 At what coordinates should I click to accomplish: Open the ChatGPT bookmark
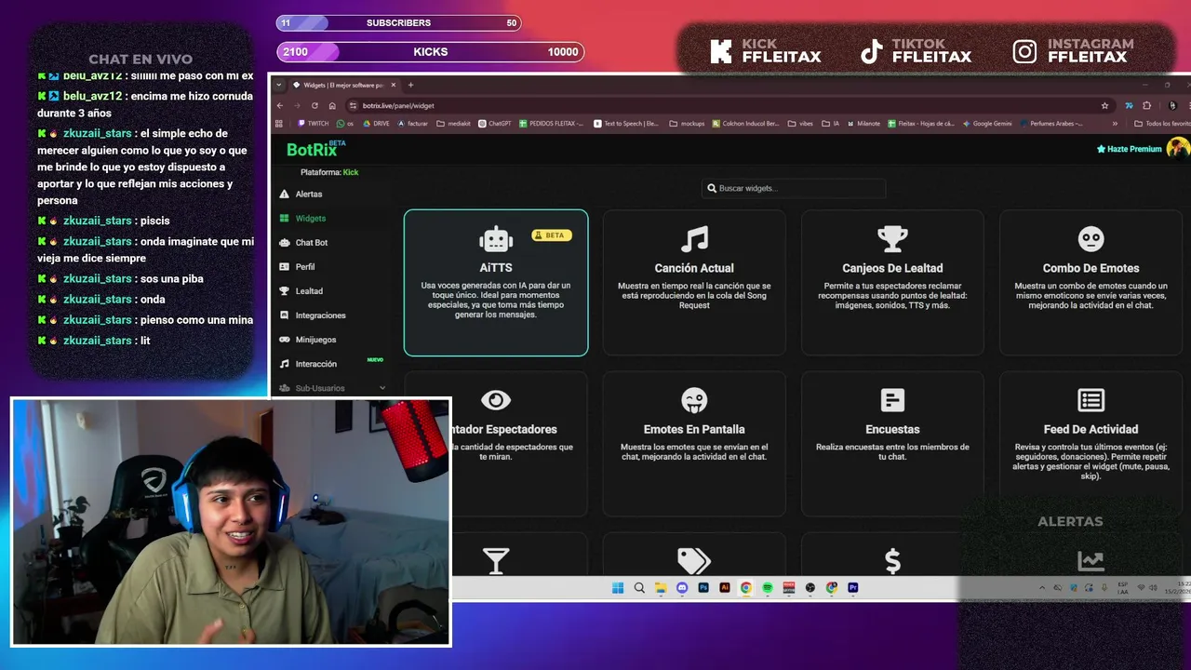point(494,123)
